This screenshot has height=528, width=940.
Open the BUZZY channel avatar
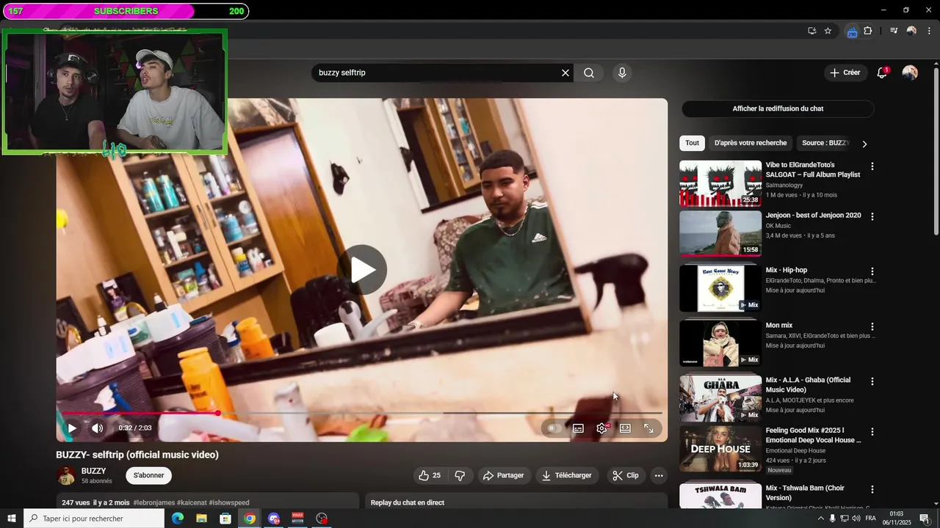66,475
